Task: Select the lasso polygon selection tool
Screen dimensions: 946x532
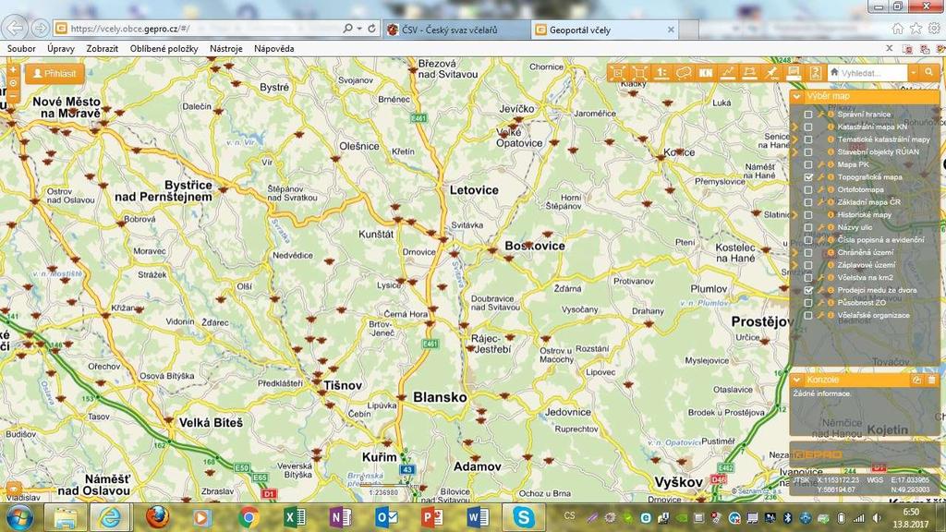Action: (684, 73)
